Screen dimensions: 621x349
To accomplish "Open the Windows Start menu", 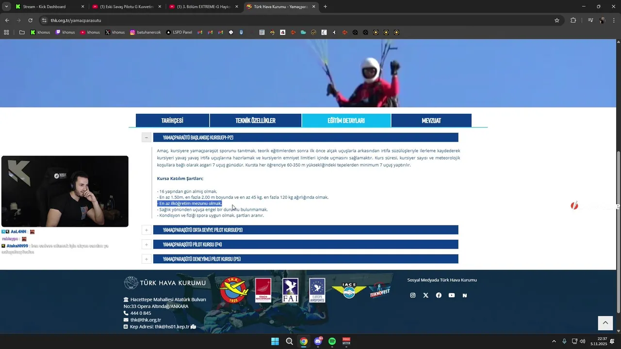I will 275,341.
